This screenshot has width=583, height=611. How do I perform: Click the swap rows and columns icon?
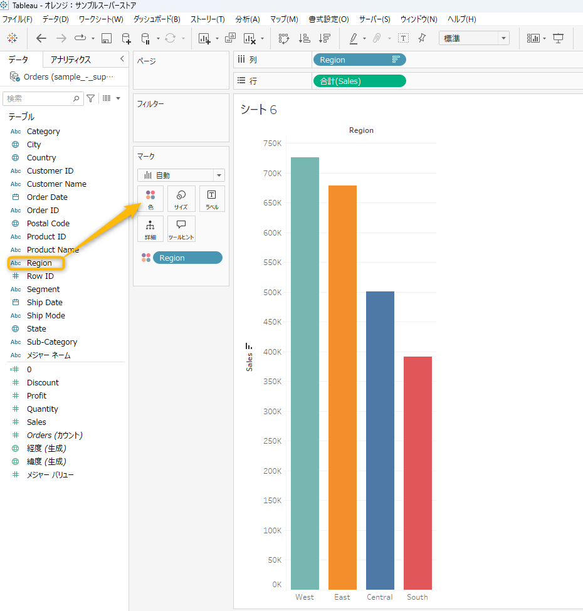point(284,38)
